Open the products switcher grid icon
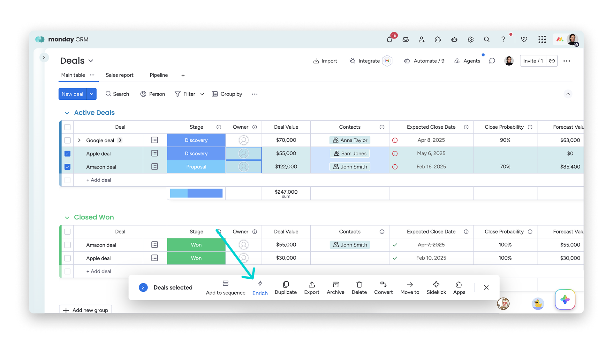The height and width of the screenshot is (344, 613). click(x=542, y=39)
